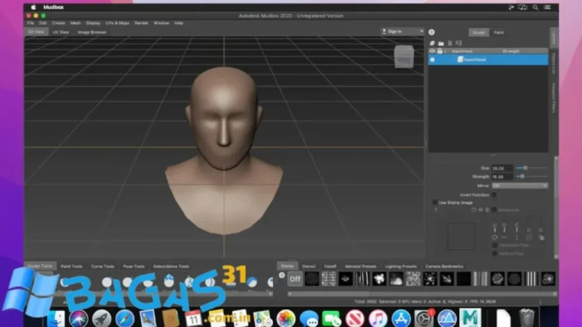The width and height of the screenshot is (582, 327).
Task: Toggle visibility dot of selected layer
Action: (433, 60)
